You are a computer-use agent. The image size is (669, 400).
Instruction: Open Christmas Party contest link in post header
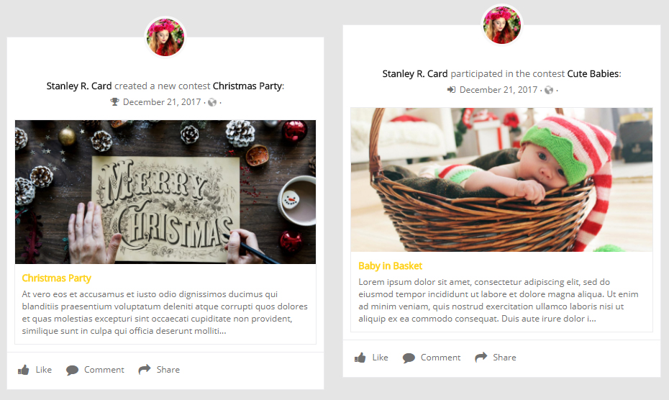247,86
